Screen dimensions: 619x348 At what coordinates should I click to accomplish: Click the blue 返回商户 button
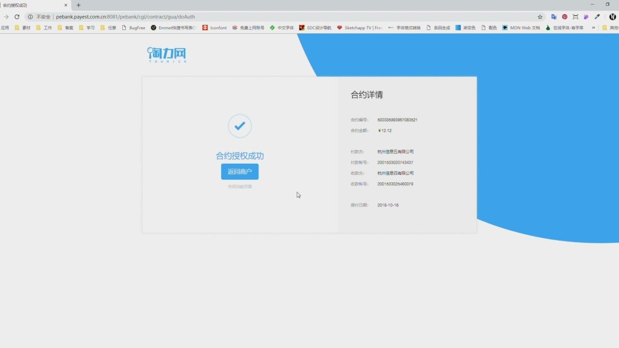(239, 172)
